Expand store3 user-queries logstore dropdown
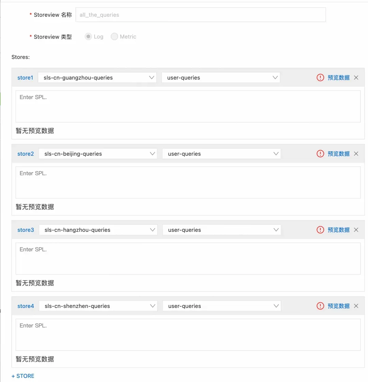368x382 pixels. (221, 230)
